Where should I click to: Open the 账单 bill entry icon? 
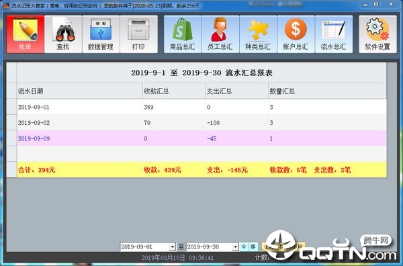[x=26, y=34]
